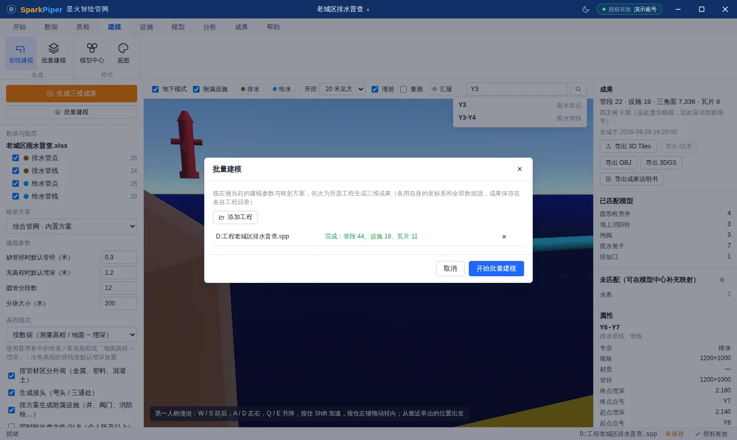Open the 成果 tab

pyautogui.click(x=242, y=27)
